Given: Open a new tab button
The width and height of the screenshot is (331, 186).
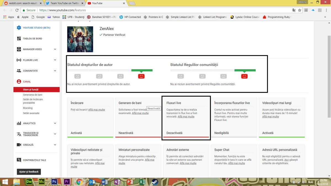Looking at the screenshot, I should (132, 3).
